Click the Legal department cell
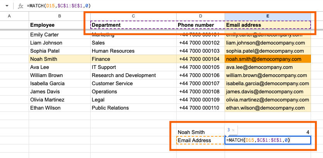This screenshot has width=323, height=158. [x=133, y=100]
